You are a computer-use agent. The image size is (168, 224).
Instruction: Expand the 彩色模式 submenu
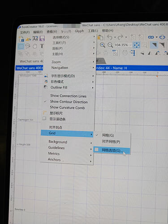69,82
